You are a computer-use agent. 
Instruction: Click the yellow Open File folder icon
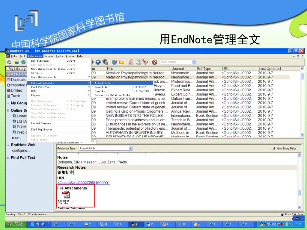click(122, 62)
